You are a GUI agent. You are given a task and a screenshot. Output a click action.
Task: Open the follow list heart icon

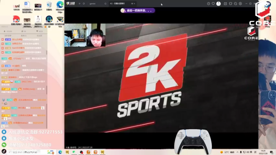click(x=213, y=3)
